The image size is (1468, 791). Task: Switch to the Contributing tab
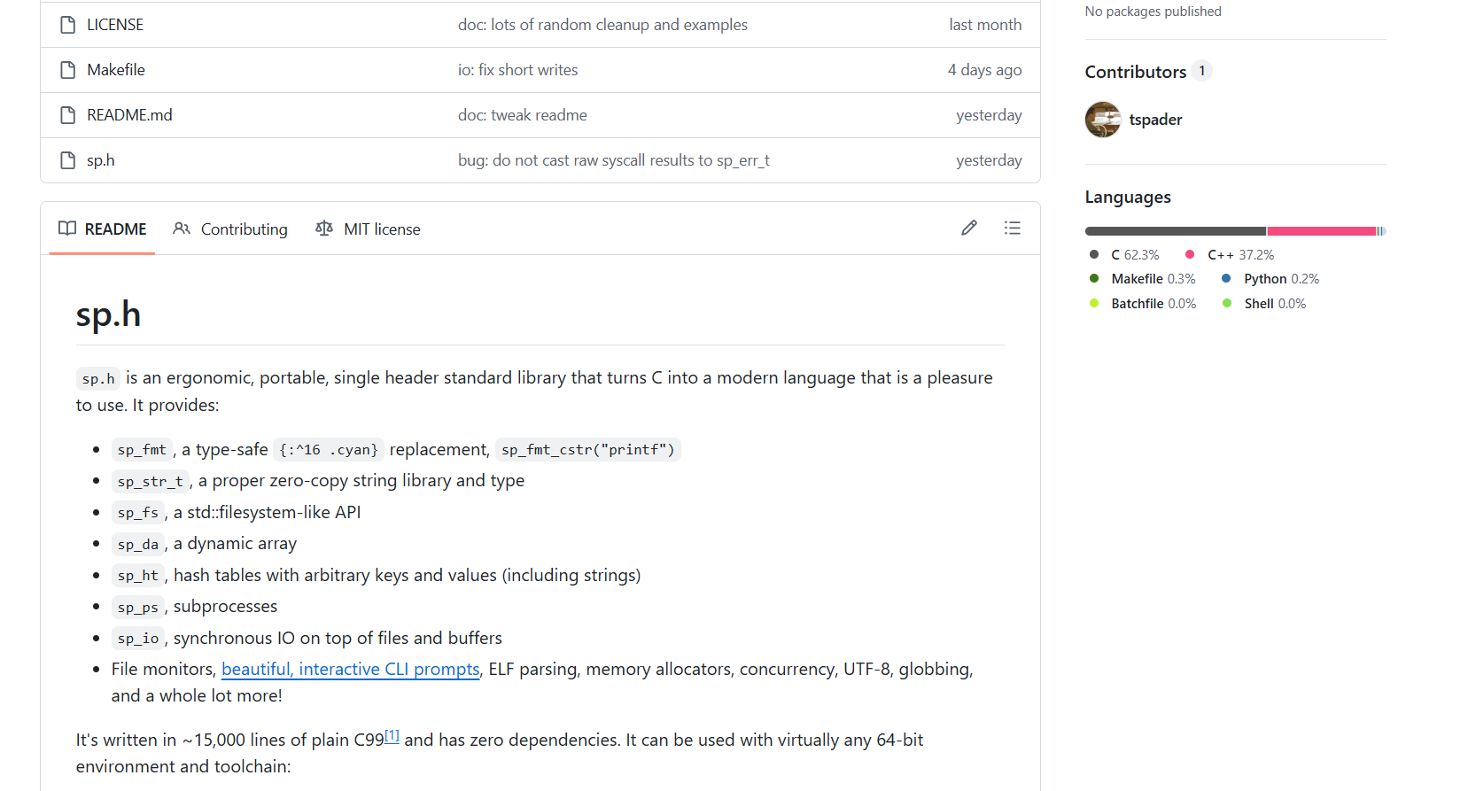click(230, 229)
